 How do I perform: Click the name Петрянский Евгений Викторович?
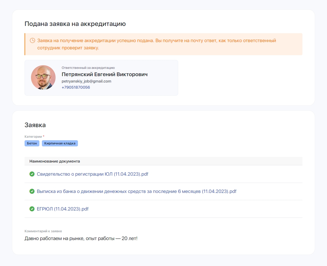tap(104, 74)
